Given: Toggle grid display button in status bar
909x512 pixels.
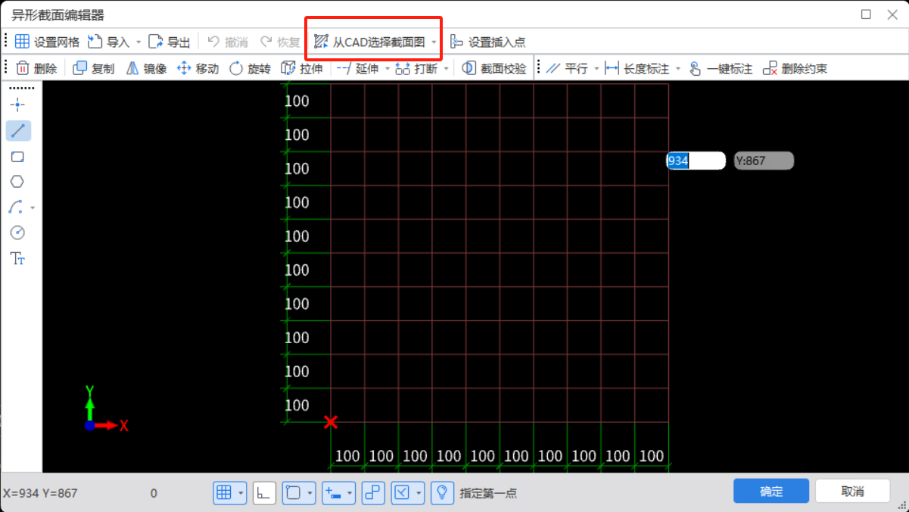Looking at the screenshot, I should (x=224, y=493).
